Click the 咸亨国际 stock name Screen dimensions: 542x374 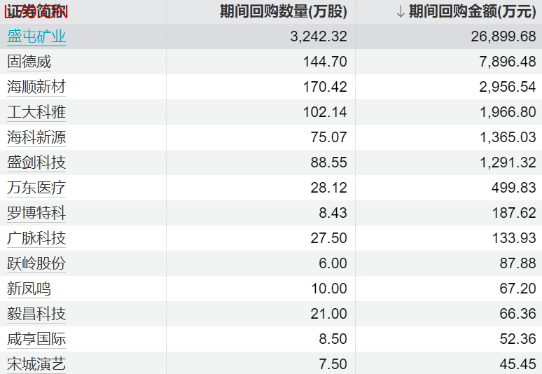[x=36, y=339]
